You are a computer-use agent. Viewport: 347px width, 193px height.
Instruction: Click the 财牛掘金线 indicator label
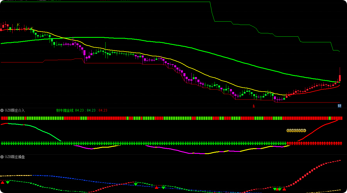65,110
